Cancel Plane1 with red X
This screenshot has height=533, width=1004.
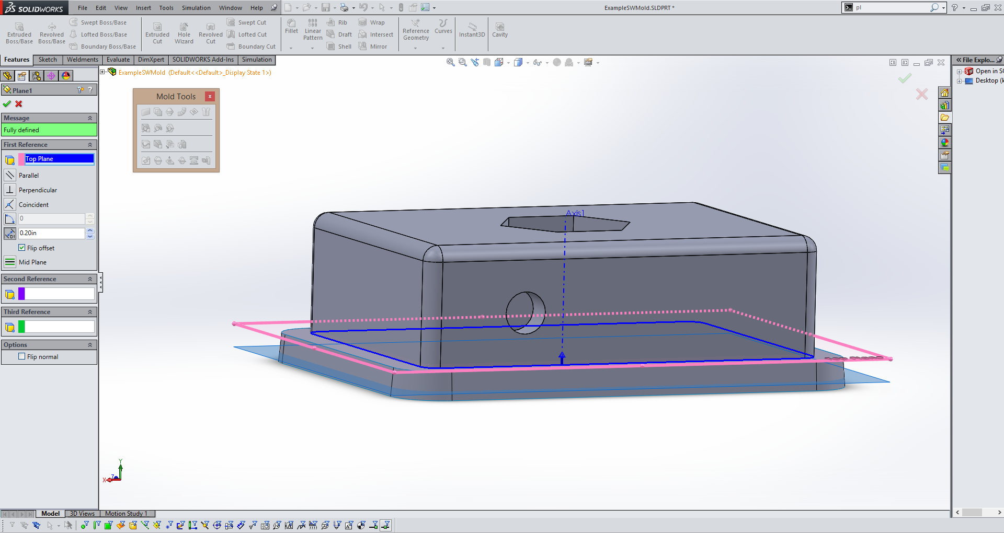point(19,104)
